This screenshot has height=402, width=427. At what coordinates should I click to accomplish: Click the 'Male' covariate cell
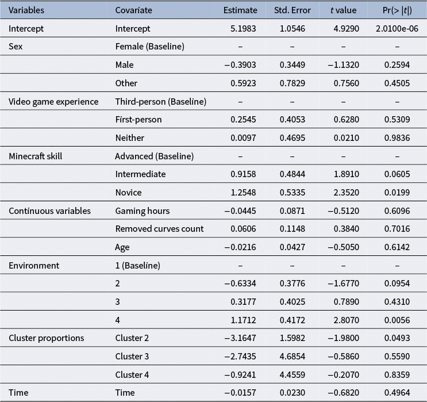[x=125, y=65]
